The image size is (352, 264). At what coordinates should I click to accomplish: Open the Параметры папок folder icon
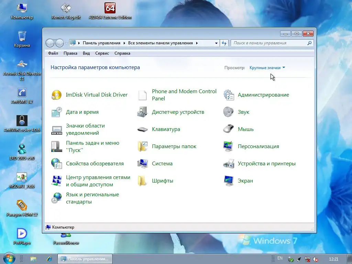coord(143,146)
